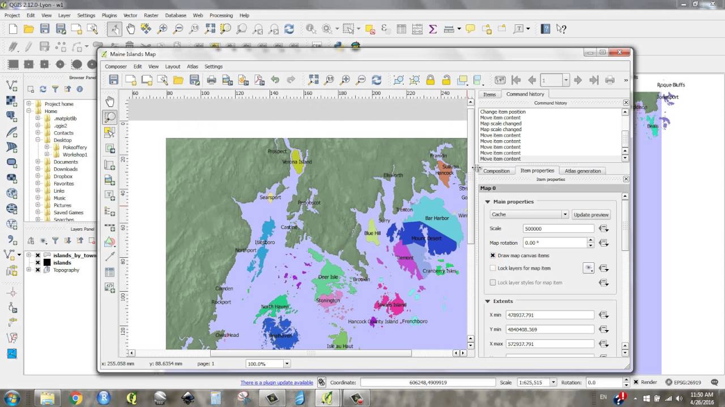Viewport: 725px width, 407px height.
Task: Lock selected items in composer
Action: tap(430, 80)
